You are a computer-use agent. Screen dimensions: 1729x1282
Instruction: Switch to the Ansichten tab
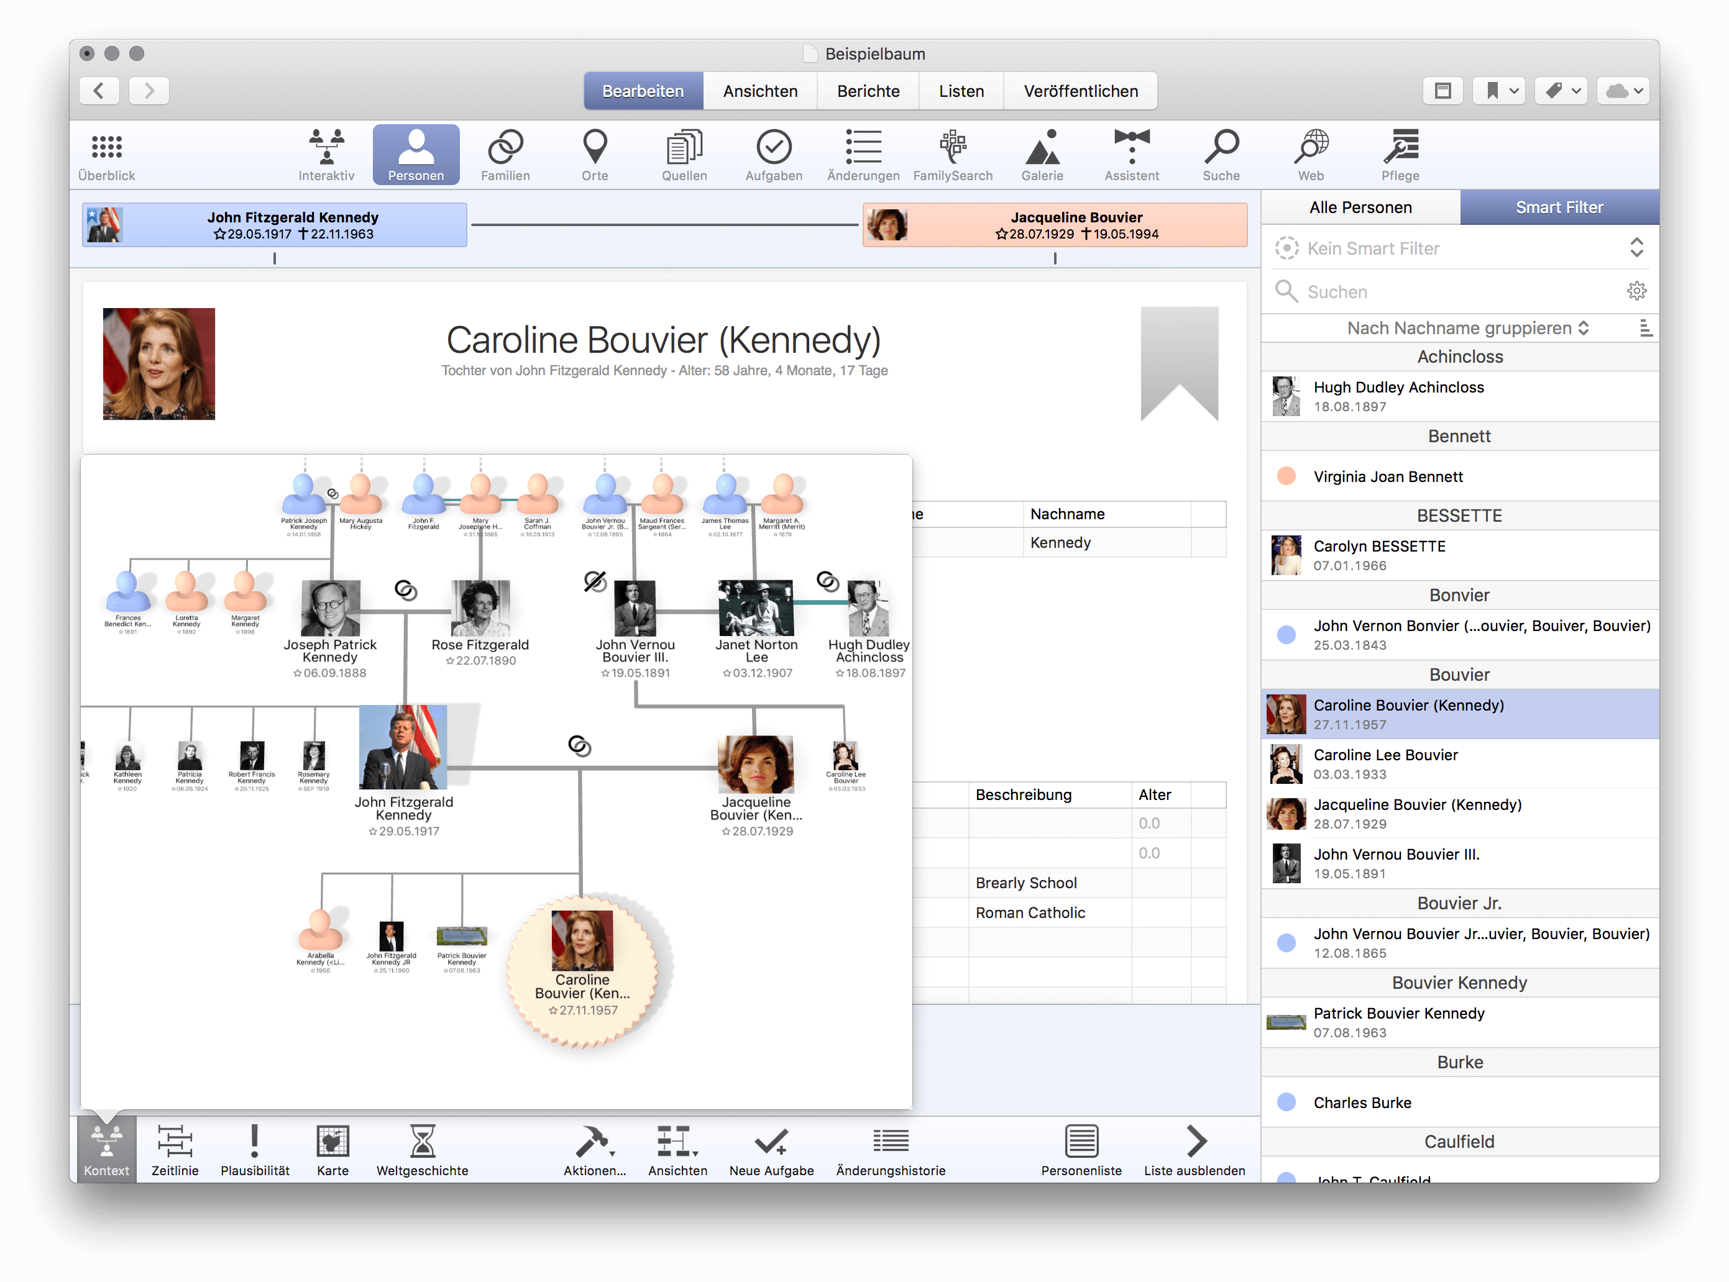760,91
